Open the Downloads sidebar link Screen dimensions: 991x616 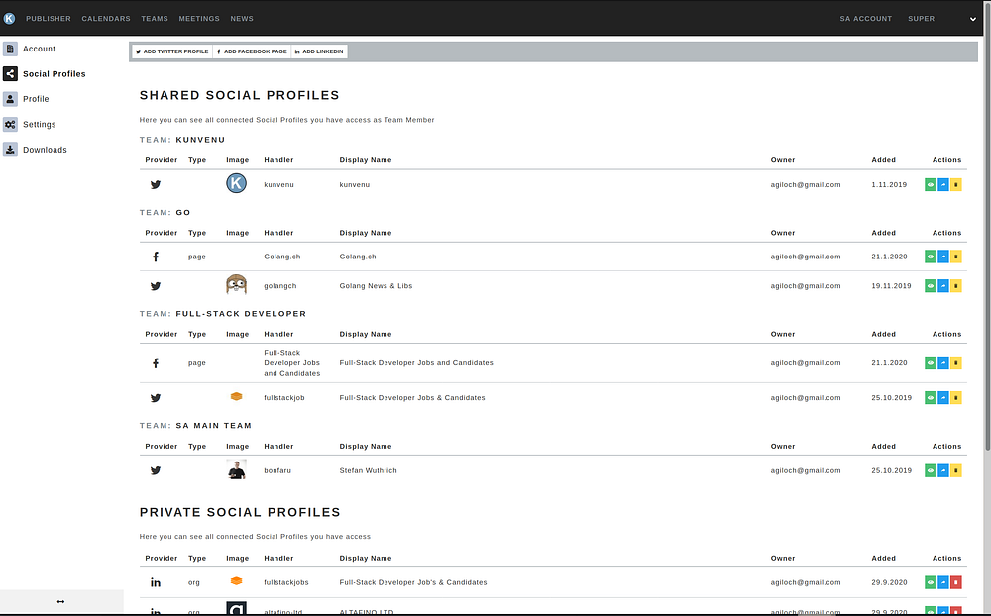(x=45, y=150)
